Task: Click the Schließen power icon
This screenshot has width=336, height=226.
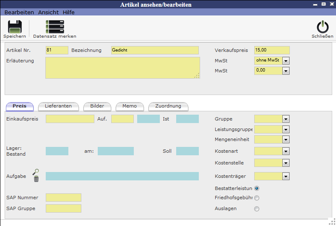Action: pos(323,27)
